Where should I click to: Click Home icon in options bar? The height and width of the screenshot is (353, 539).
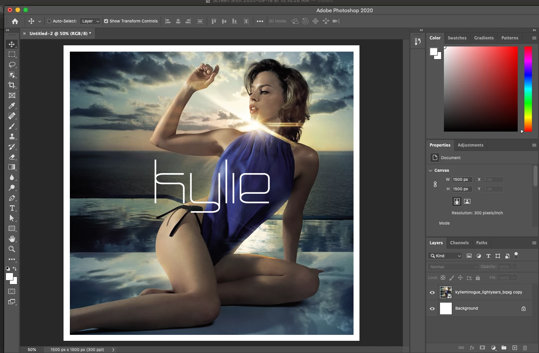[x=15, y=21]
